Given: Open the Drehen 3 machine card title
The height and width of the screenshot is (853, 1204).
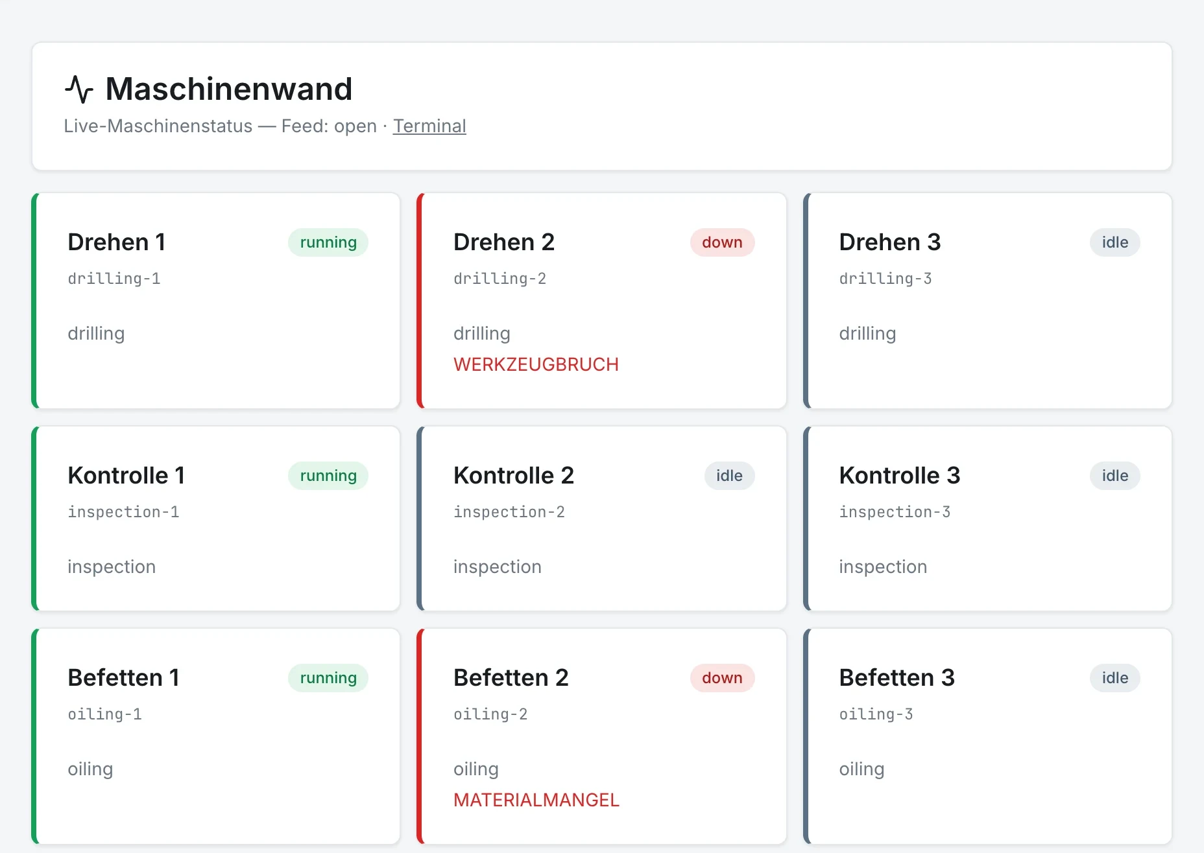Looking at the screenshot, I should pyautogui.click(x=890, y=242).
